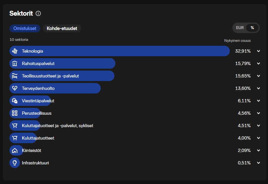Click the Perusteollisuus grid icon
The height and width of the screenshot is (184, 268).
tap(15, 113)
